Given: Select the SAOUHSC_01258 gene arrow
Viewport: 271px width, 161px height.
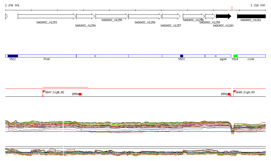Looking at the screenshot, I should pyautogui.click(x=194, y=16).
